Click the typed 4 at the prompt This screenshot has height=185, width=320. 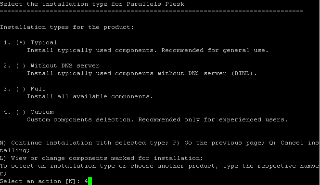[x=86, y=181]
